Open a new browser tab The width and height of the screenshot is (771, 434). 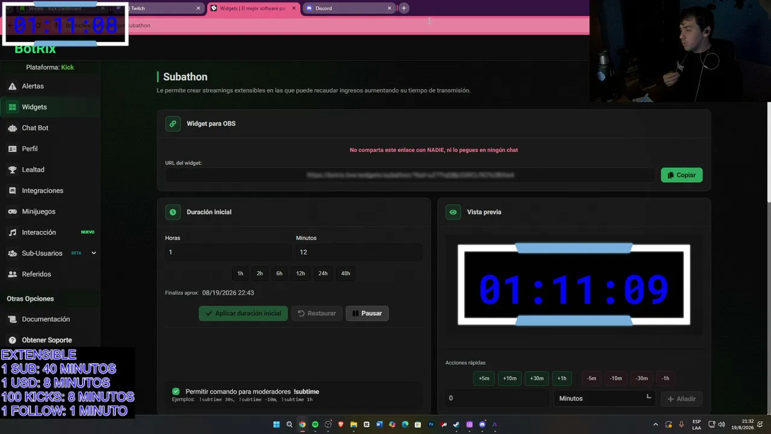coord(404,8)
